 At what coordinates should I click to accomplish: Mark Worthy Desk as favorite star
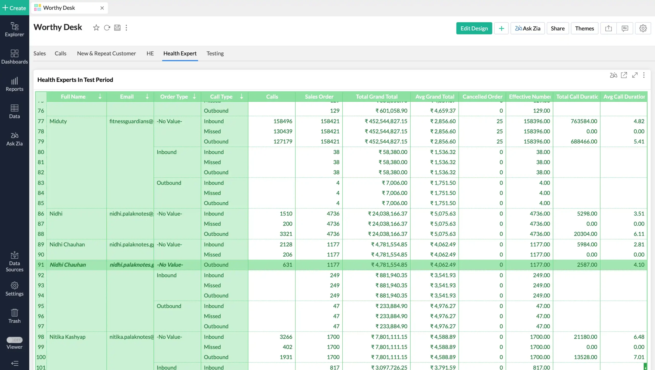click(x=96, y=28)
